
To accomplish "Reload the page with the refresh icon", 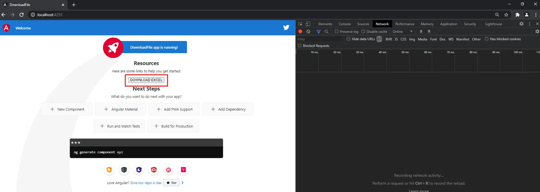I will 22,15.
